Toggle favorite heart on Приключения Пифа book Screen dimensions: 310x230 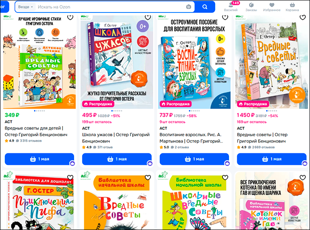pyautogui.click(x=70, y=177)
